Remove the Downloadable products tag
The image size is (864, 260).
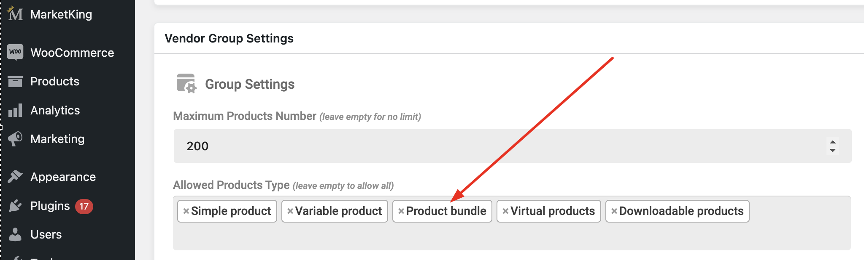pos(614,211)
